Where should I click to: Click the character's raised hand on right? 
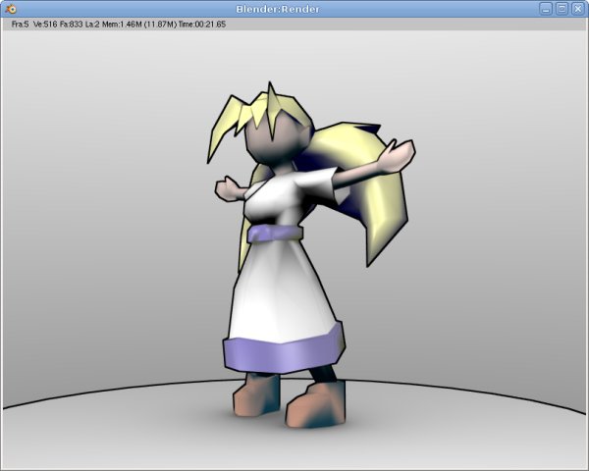click(x=401, y=153)
